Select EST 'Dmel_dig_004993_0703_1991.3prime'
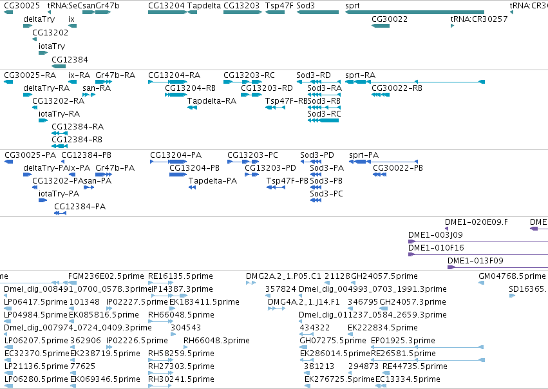This screenshot has width=548, height=389. tap(373, 289)
